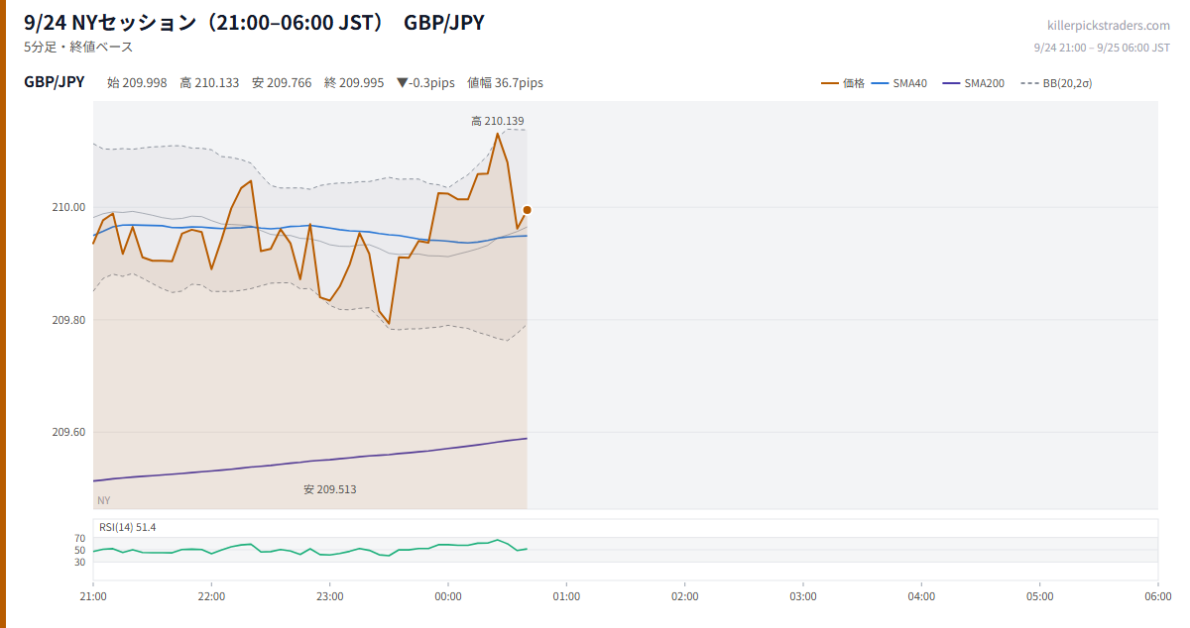Click the 00:00 time axis label
Screen dimensions: 1190x628
click(448, 597)
